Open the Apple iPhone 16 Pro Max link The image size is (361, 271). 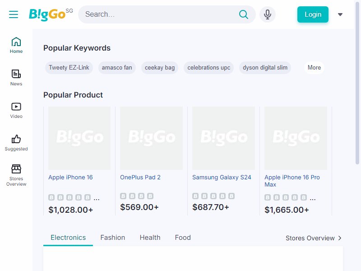pyautogui.click(x=292, y=181)
